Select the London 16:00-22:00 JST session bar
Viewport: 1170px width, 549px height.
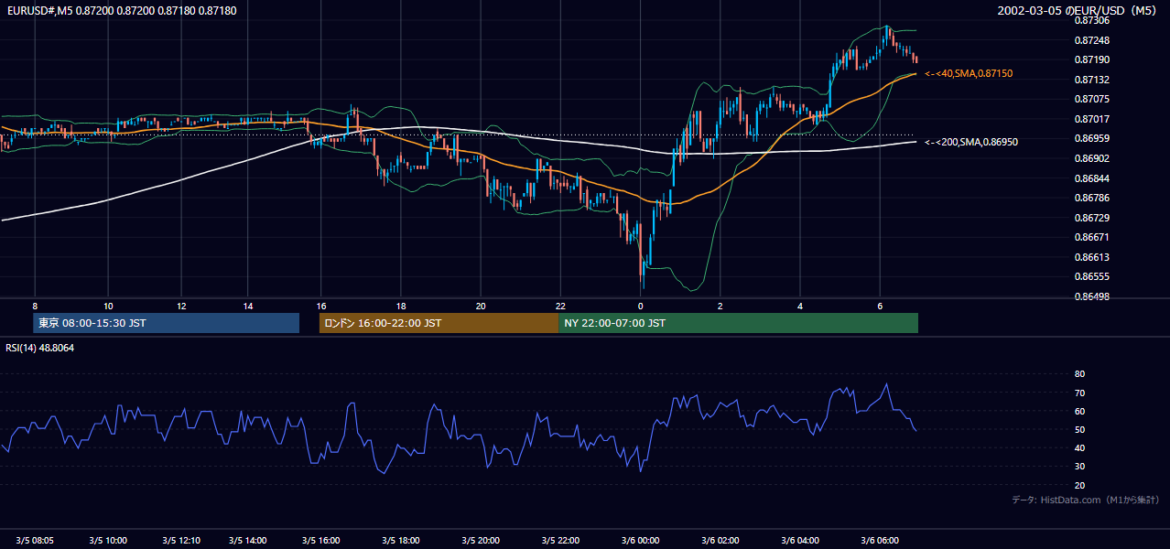(x=439, y=323)
